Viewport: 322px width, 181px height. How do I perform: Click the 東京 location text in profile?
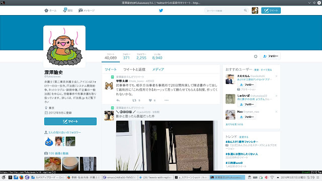pos(51,108)
